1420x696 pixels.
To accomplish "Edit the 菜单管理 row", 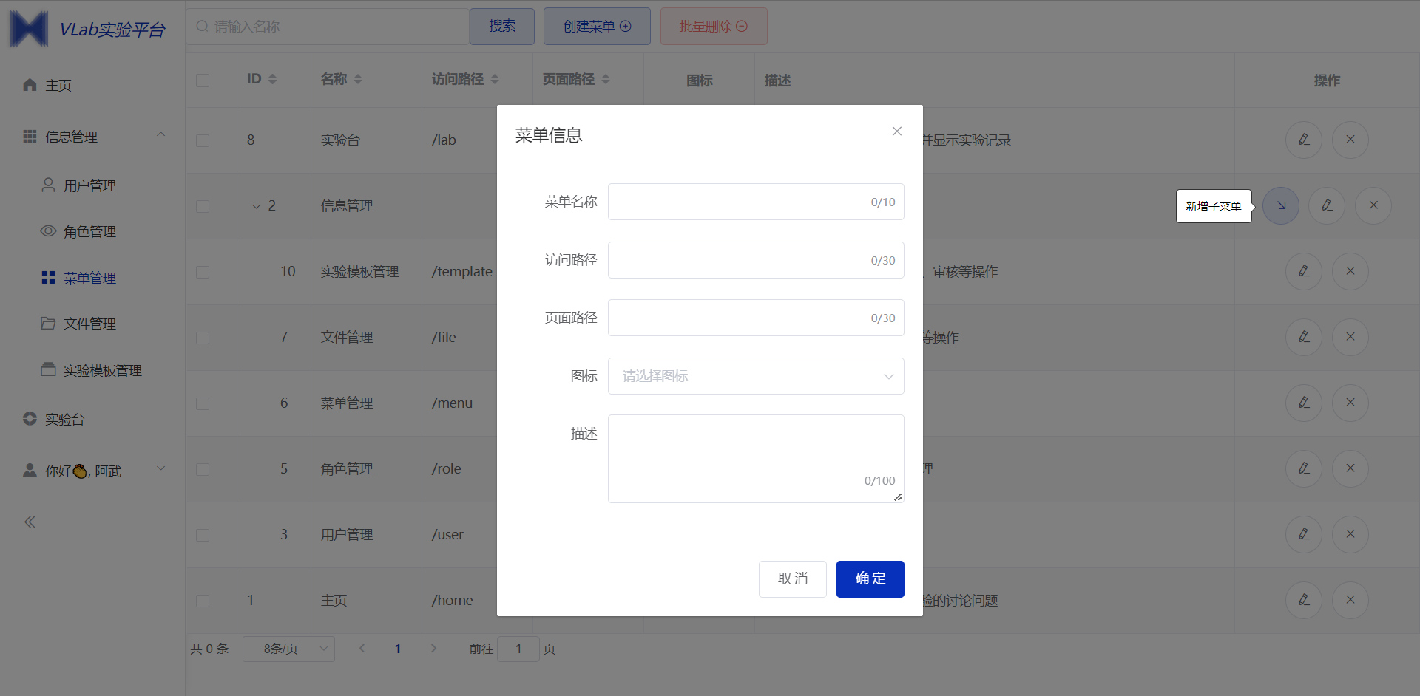I will [1304, 403].
